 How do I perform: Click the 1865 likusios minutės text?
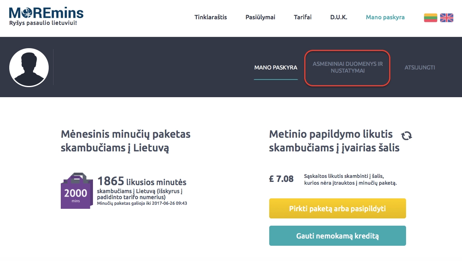142,182
